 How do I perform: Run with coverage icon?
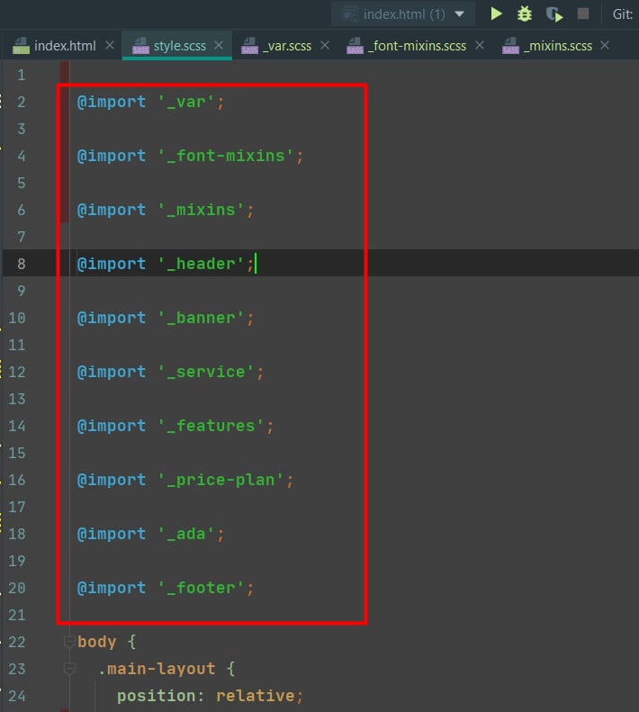click(x=554, y=14)
